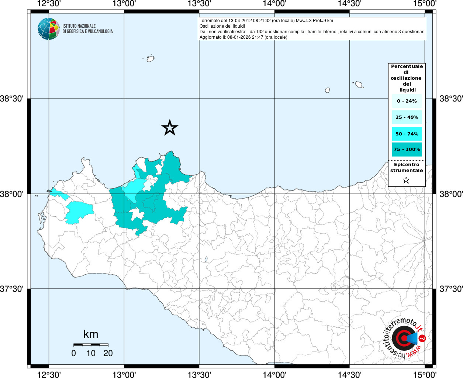The height and width of the screenshot is (378, 463).
Task: Click the 13°30' label on the bottom axis
Action: 199,374
